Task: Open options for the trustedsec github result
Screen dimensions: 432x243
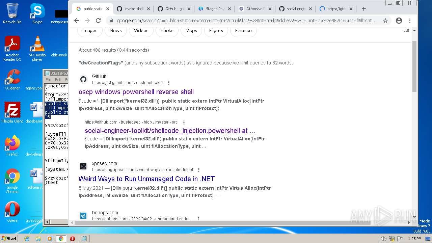Action: [184, 122]
